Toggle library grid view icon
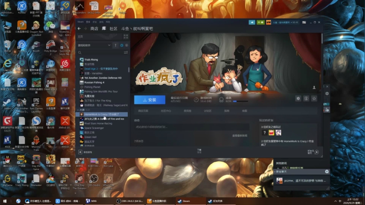The image size is (365, 205). 126,37
